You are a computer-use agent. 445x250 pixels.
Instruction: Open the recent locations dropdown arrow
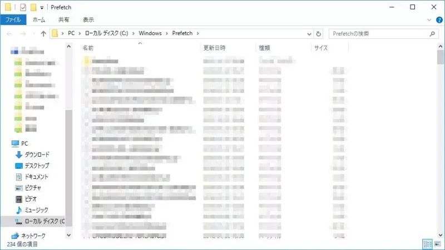click(33, 34)
